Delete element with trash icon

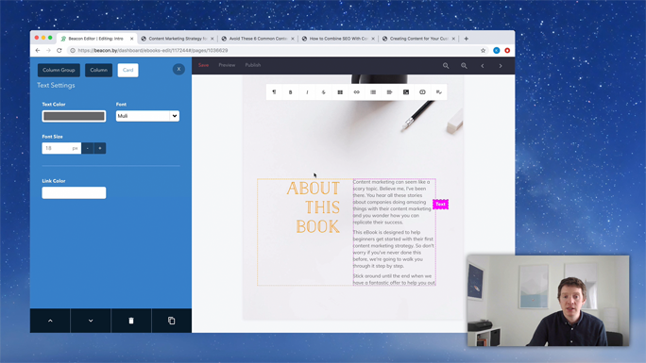[x=131, y=321]
